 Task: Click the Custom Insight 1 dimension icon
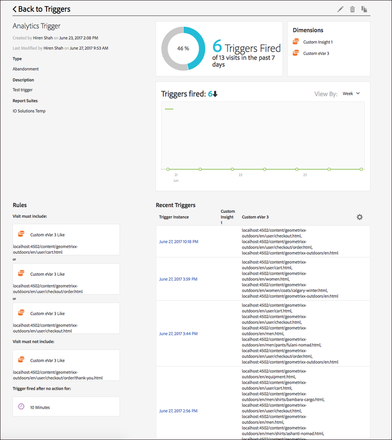click(296, 42)
